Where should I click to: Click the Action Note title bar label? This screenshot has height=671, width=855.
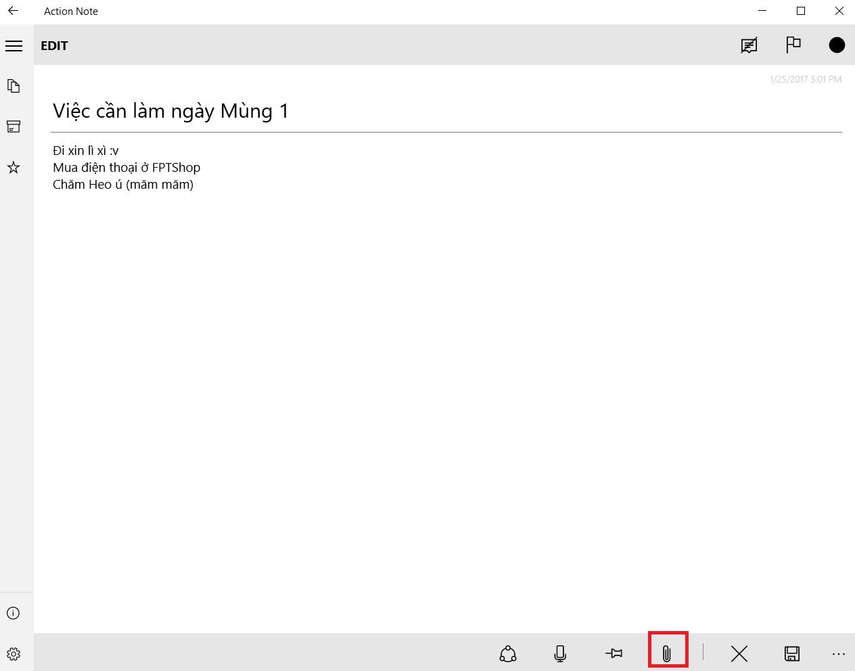(70, 11)
